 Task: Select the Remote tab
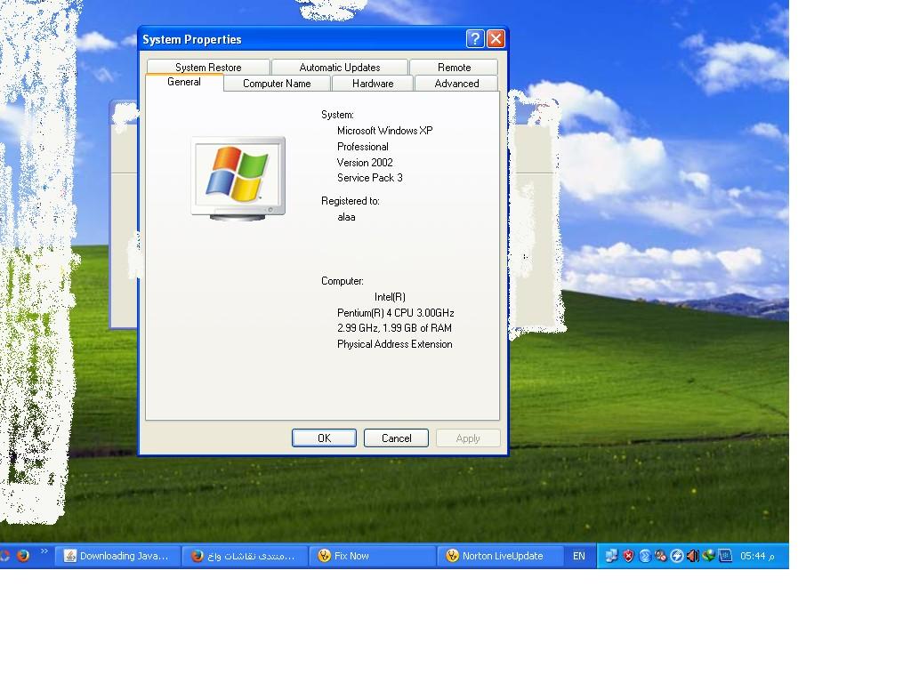[454, 67]
